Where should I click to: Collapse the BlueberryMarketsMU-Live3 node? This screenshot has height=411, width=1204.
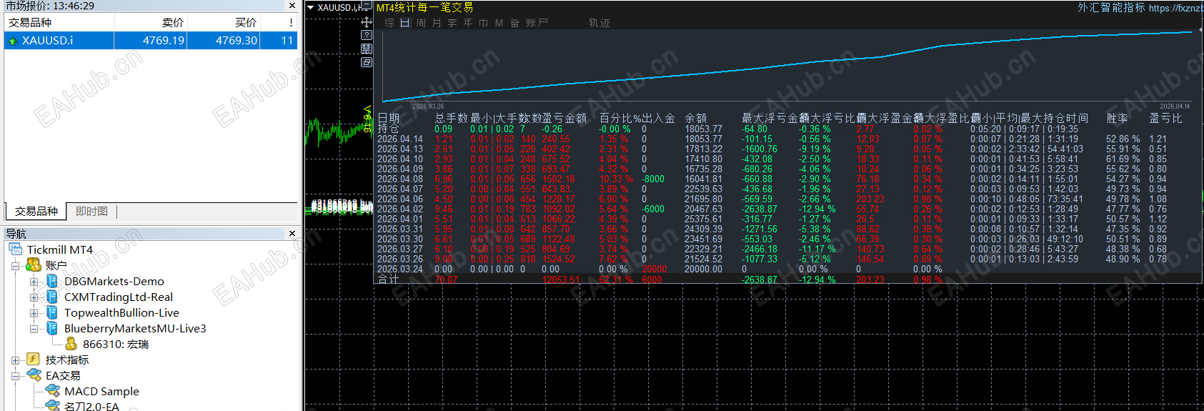coord(34,329)
